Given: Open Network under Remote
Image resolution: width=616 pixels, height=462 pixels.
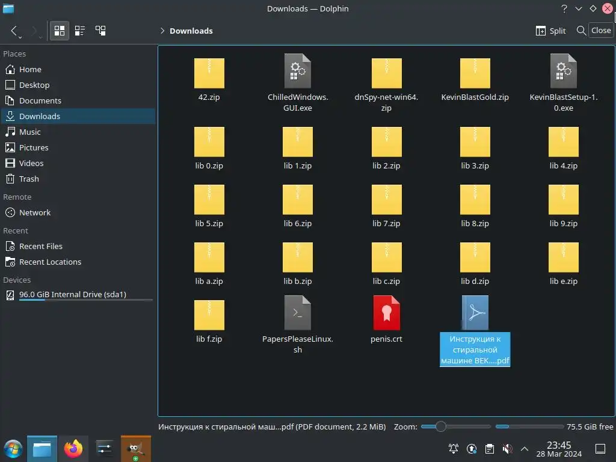Looking at the screenshot, I should (79, 212).
